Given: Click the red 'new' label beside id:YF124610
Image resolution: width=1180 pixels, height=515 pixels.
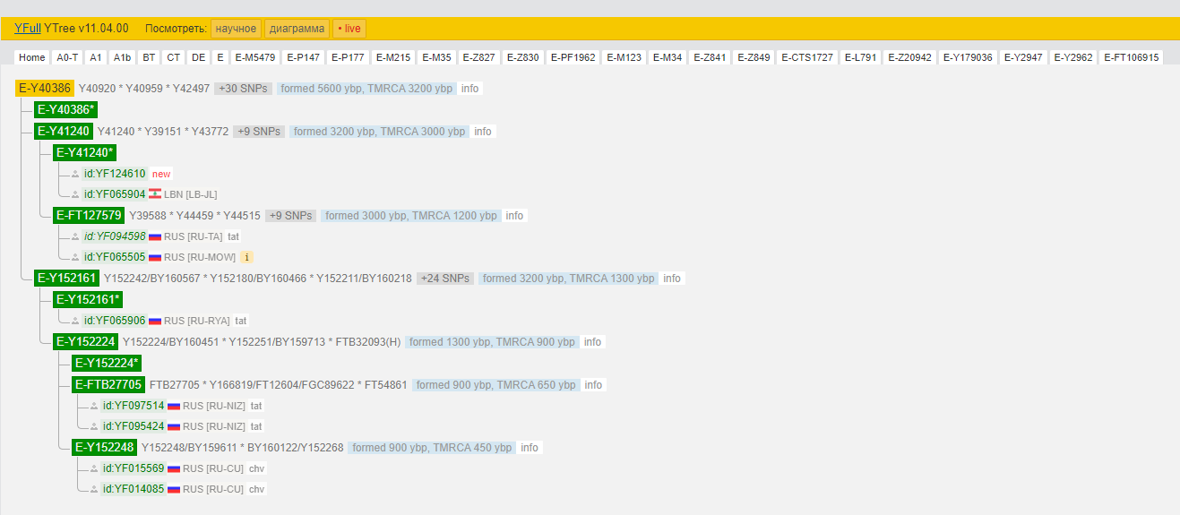Looking at the screenshot, I should point(161,174).
